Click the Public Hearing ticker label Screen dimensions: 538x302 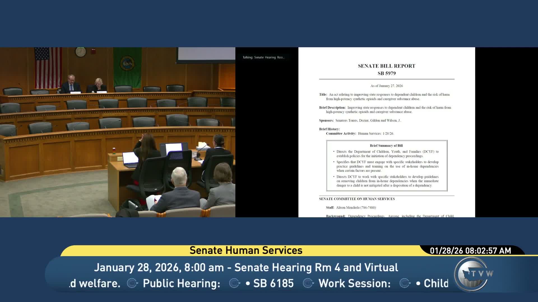coord(181,283)
